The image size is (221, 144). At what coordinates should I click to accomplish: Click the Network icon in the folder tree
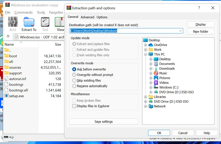point(151,106)
